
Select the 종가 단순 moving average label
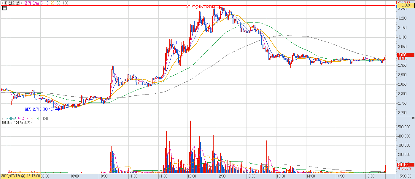(32, 3)
